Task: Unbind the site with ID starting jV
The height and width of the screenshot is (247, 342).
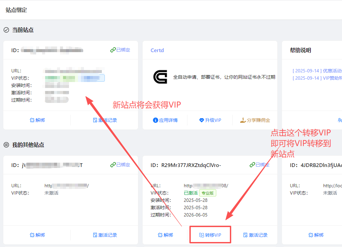Action: [x=37, y=235]
